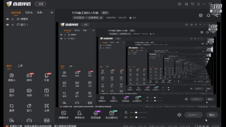Open the settings gear next to 连接中
226x127 pixels.
tap(179, 115)
